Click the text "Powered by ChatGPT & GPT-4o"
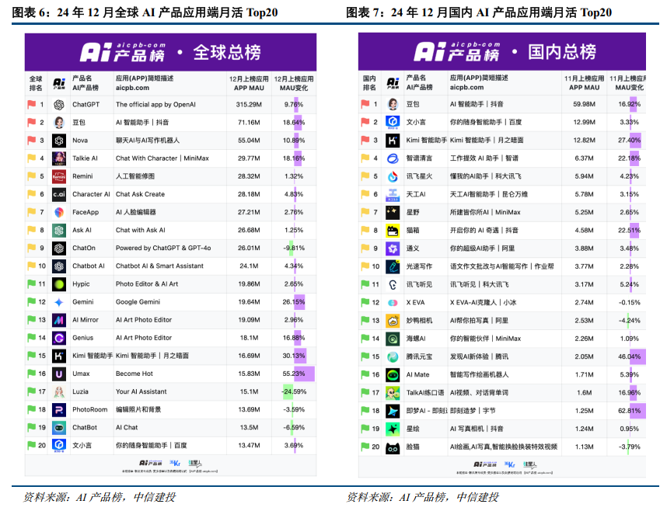 pos(163,248)
